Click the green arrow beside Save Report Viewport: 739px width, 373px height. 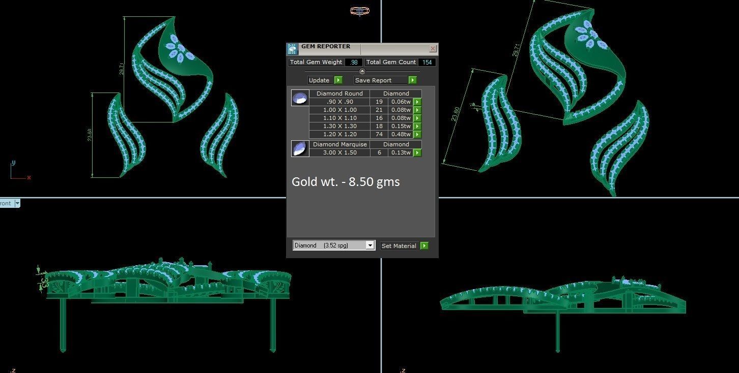pos(412,80)
